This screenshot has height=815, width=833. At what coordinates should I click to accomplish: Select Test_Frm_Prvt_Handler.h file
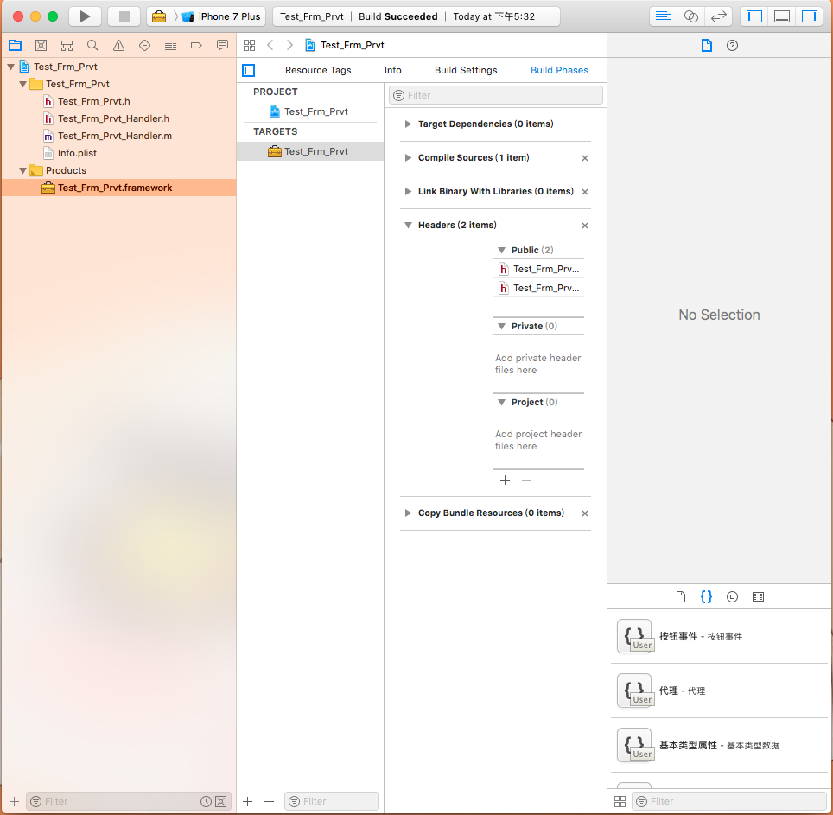pos(114,118)
